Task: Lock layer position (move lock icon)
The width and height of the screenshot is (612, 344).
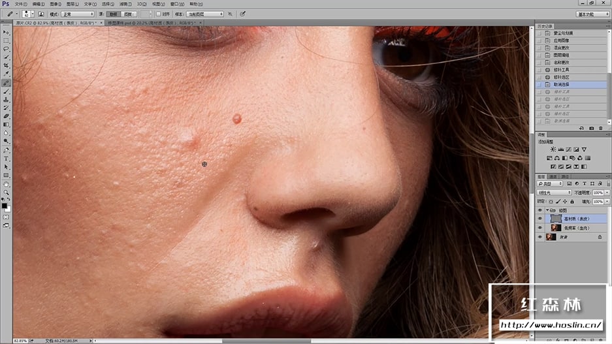Action: click(x=565, y=202)
